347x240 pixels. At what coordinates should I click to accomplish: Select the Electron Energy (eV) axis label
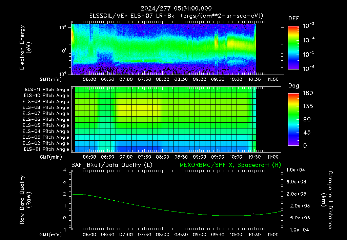click(25, 47)
